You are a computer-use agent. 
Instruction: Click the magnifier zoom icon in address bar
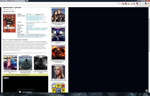pyautogui.click(x=118, y=3)
